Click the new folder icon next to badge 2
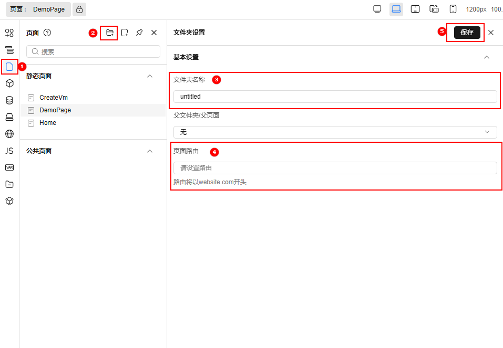Viewport: 503px width, 348px height. tap(109, 32)
